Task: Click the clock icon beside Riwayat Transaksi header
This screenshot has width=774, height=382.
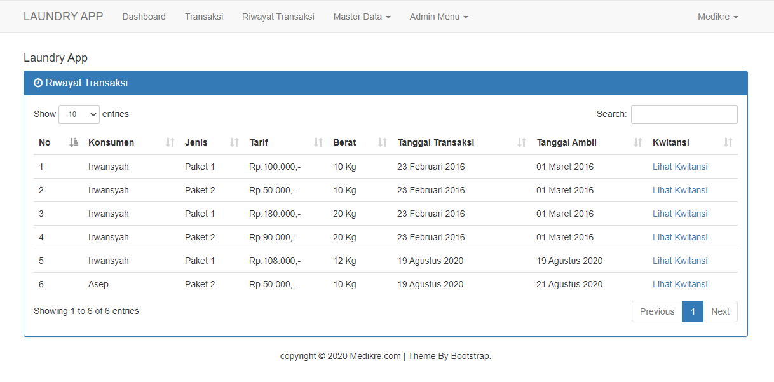Action: [37, 83]
